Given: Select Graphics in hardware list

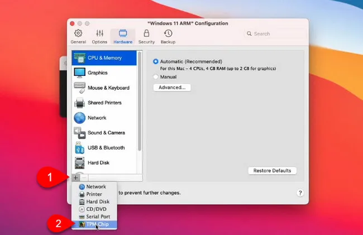Looking at the screenshot, I should (x=104, y=73).
